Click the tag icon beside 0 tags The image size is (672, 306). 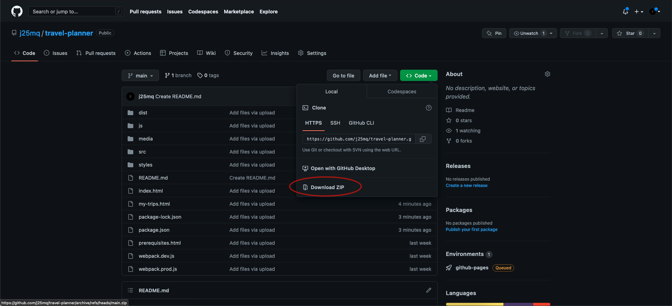pos(200,75)
